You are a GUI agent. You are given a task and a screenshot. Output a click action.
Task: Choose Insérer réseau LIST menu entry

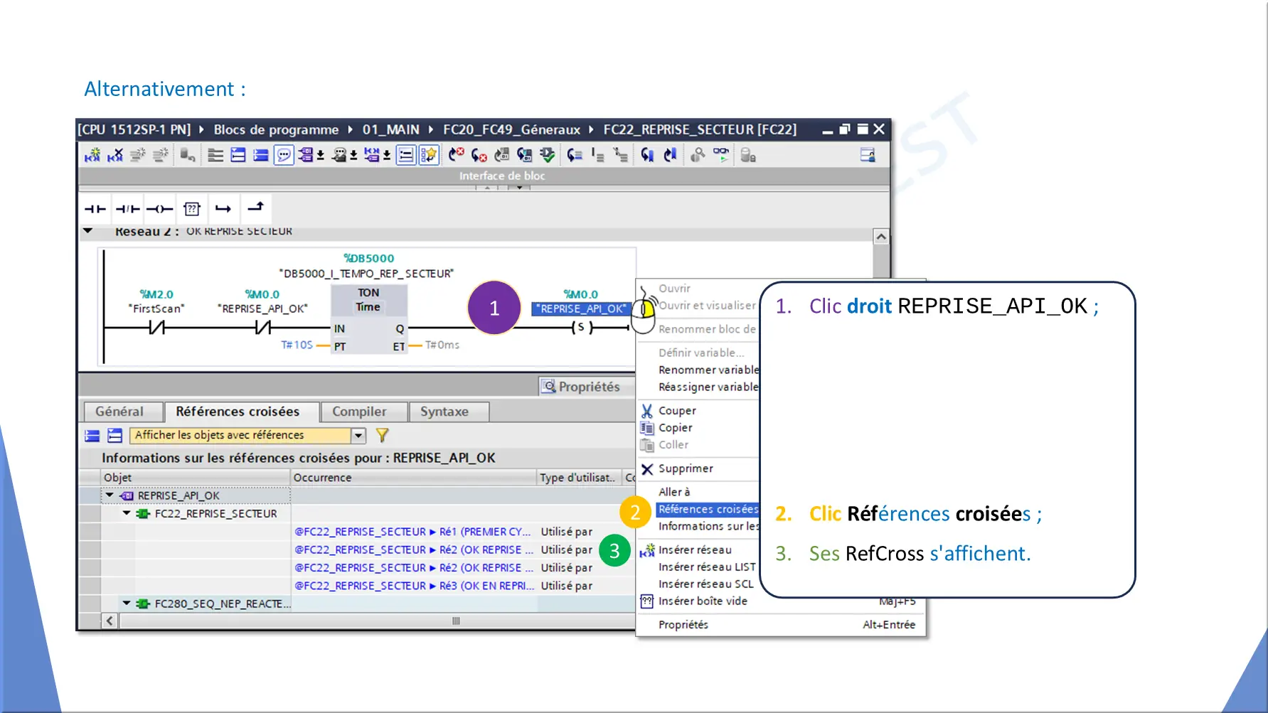pos(707,567)
